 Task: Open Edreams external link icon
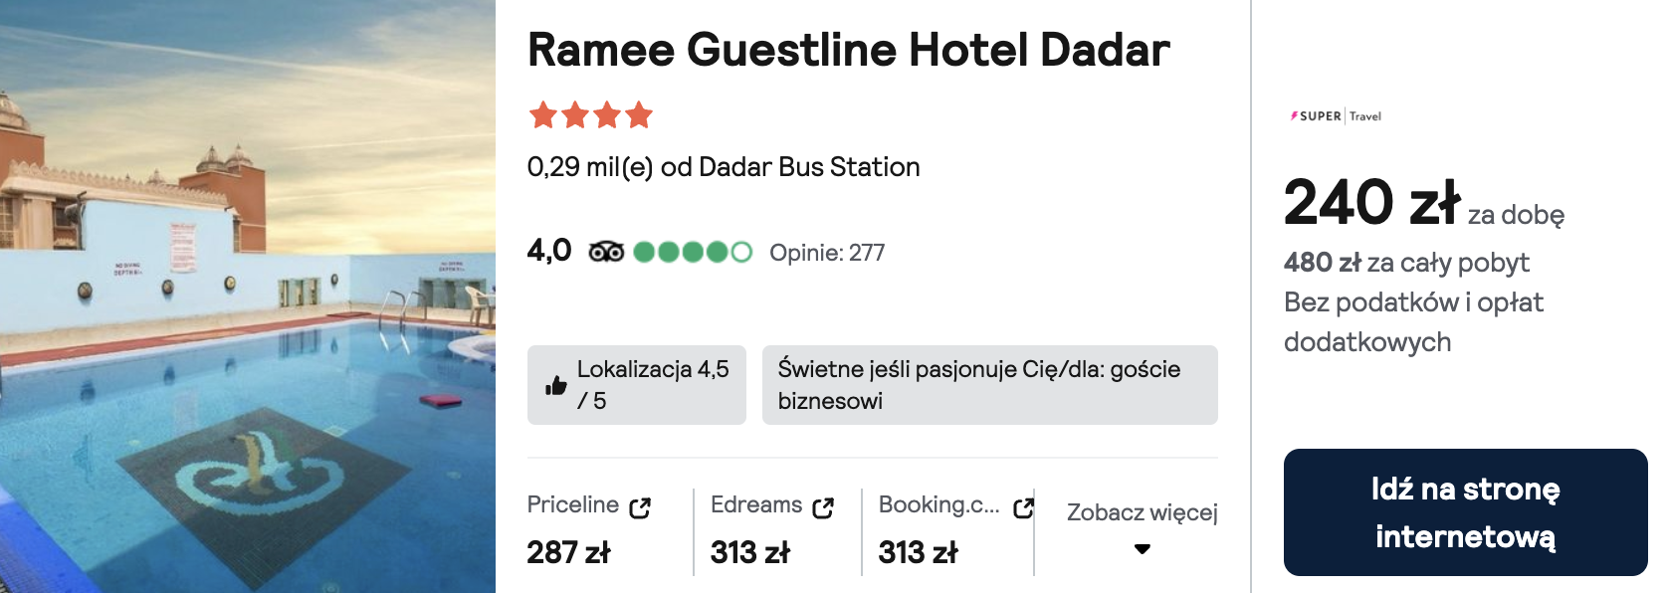pyautogui.click(x=823, y=507)
